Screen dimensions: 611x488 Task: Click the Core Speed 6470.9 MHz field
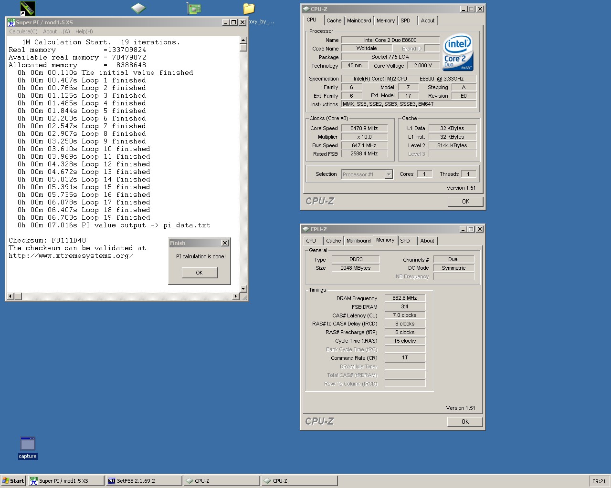pyautogui.click(x=364, y=128)
